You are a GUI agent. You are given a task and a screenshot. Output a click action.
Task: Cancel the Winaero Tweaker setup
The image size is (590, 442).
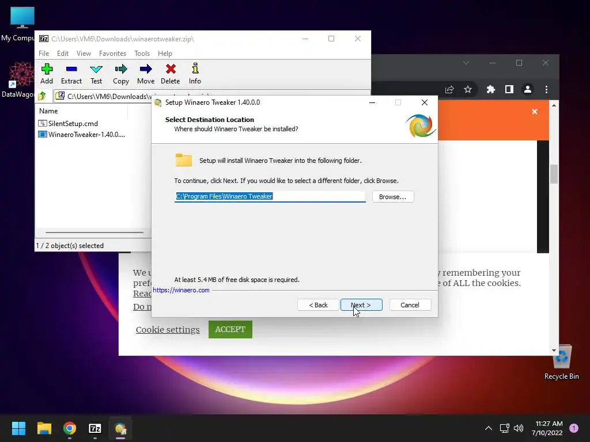[410, 305]
